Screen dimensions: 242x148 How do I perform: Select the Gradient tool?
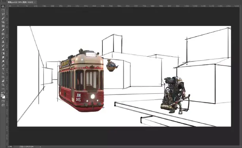pyautogui.click(x=3, y=54)
